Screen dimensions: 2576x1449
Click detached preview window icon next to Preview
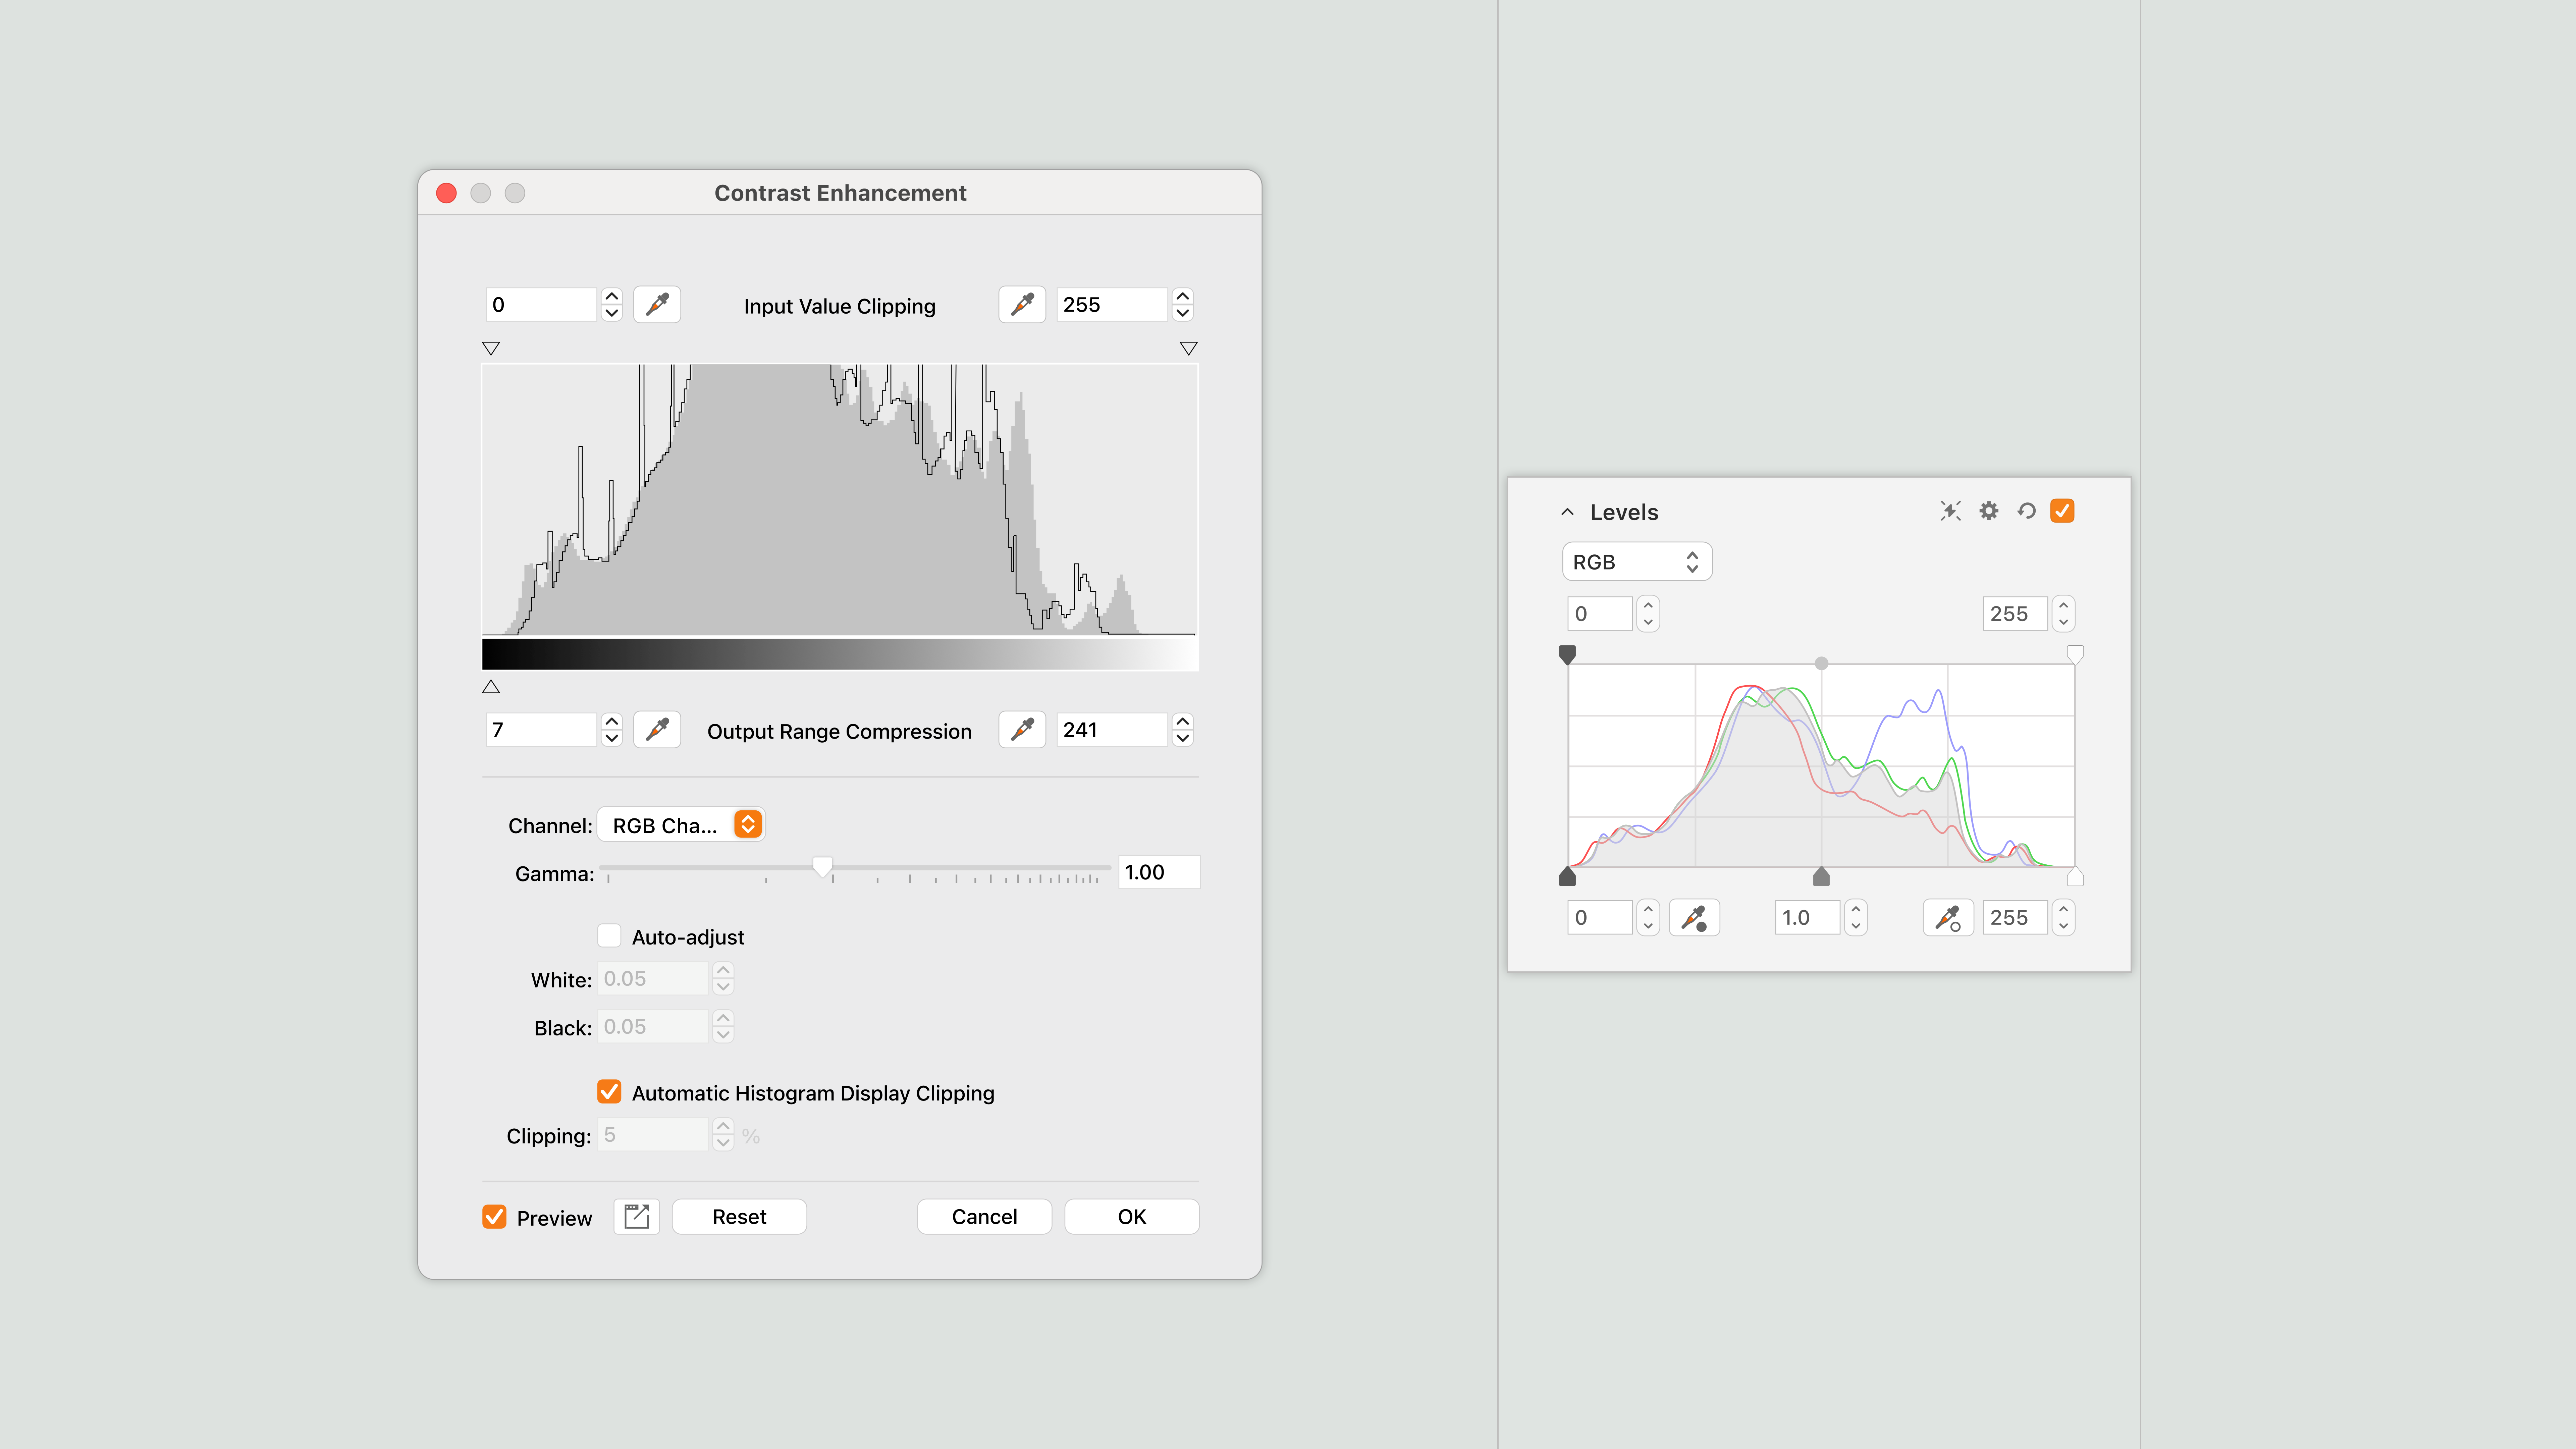(636, 1217)
